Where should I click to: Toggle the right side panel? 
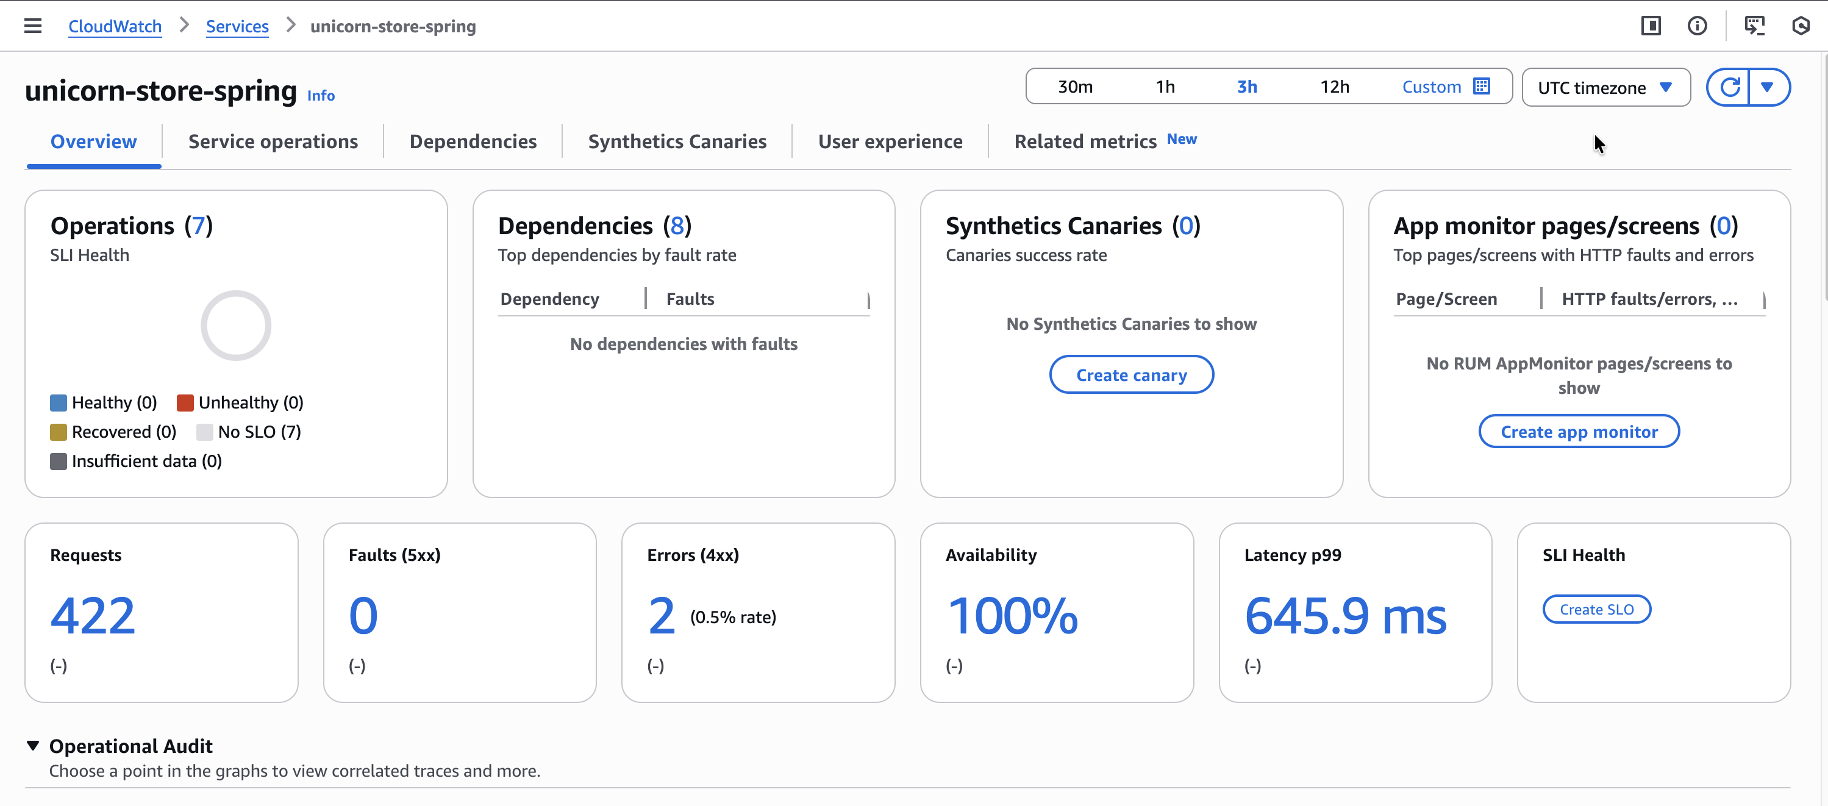click(x=1651, y=25)
